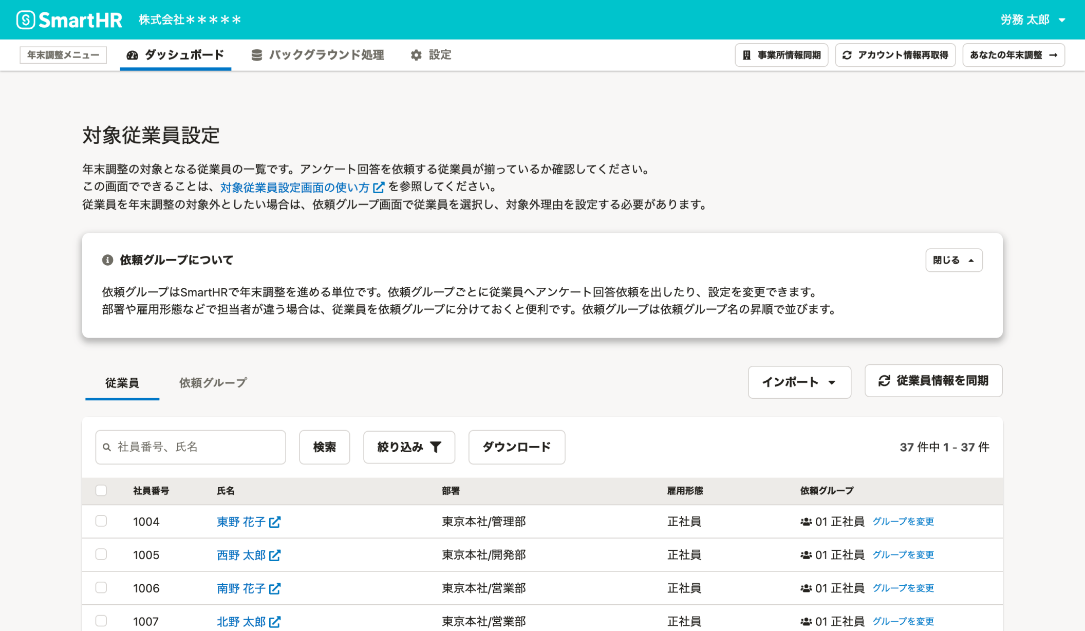Open employee 西野 太郎 link
The image size is (1085, 631).
click(249, 555)
